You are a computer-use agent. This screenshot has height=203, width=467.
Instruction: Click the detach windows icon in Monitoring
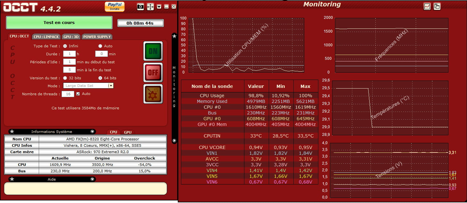click(x=437, y=6)
